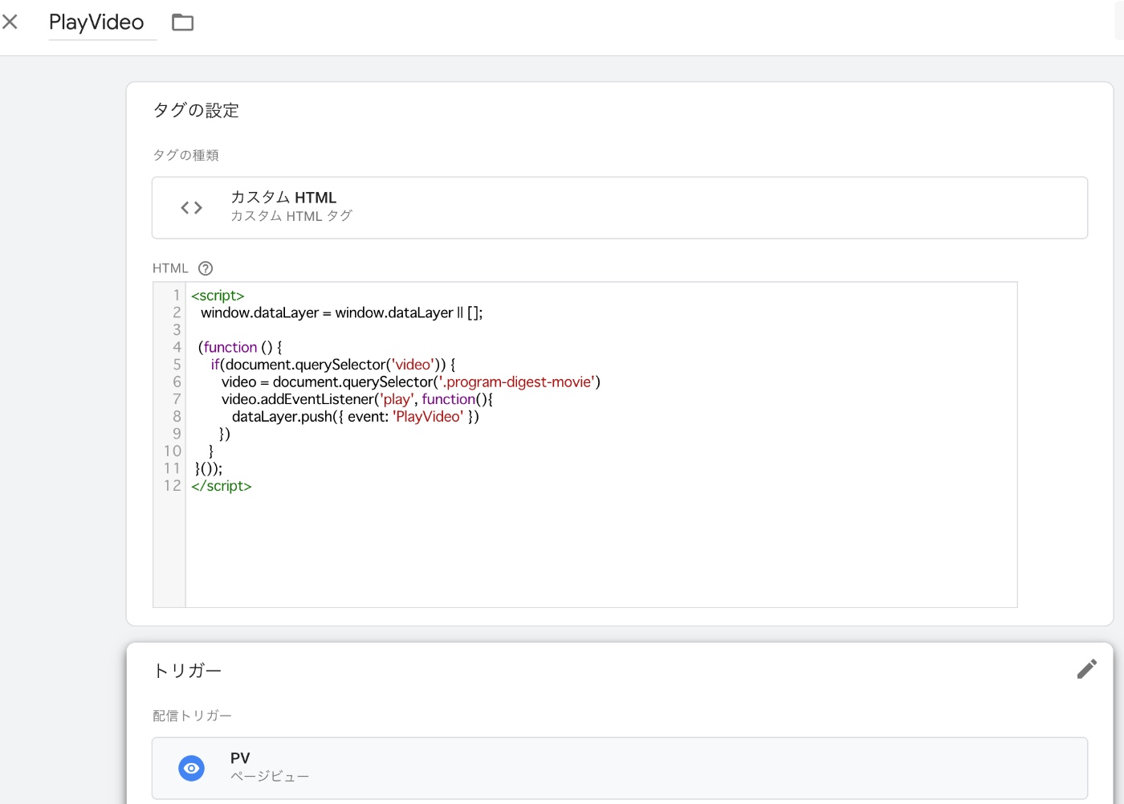Click the (function () { line
The image size is (1124, 804).
[x=240, y=348]
